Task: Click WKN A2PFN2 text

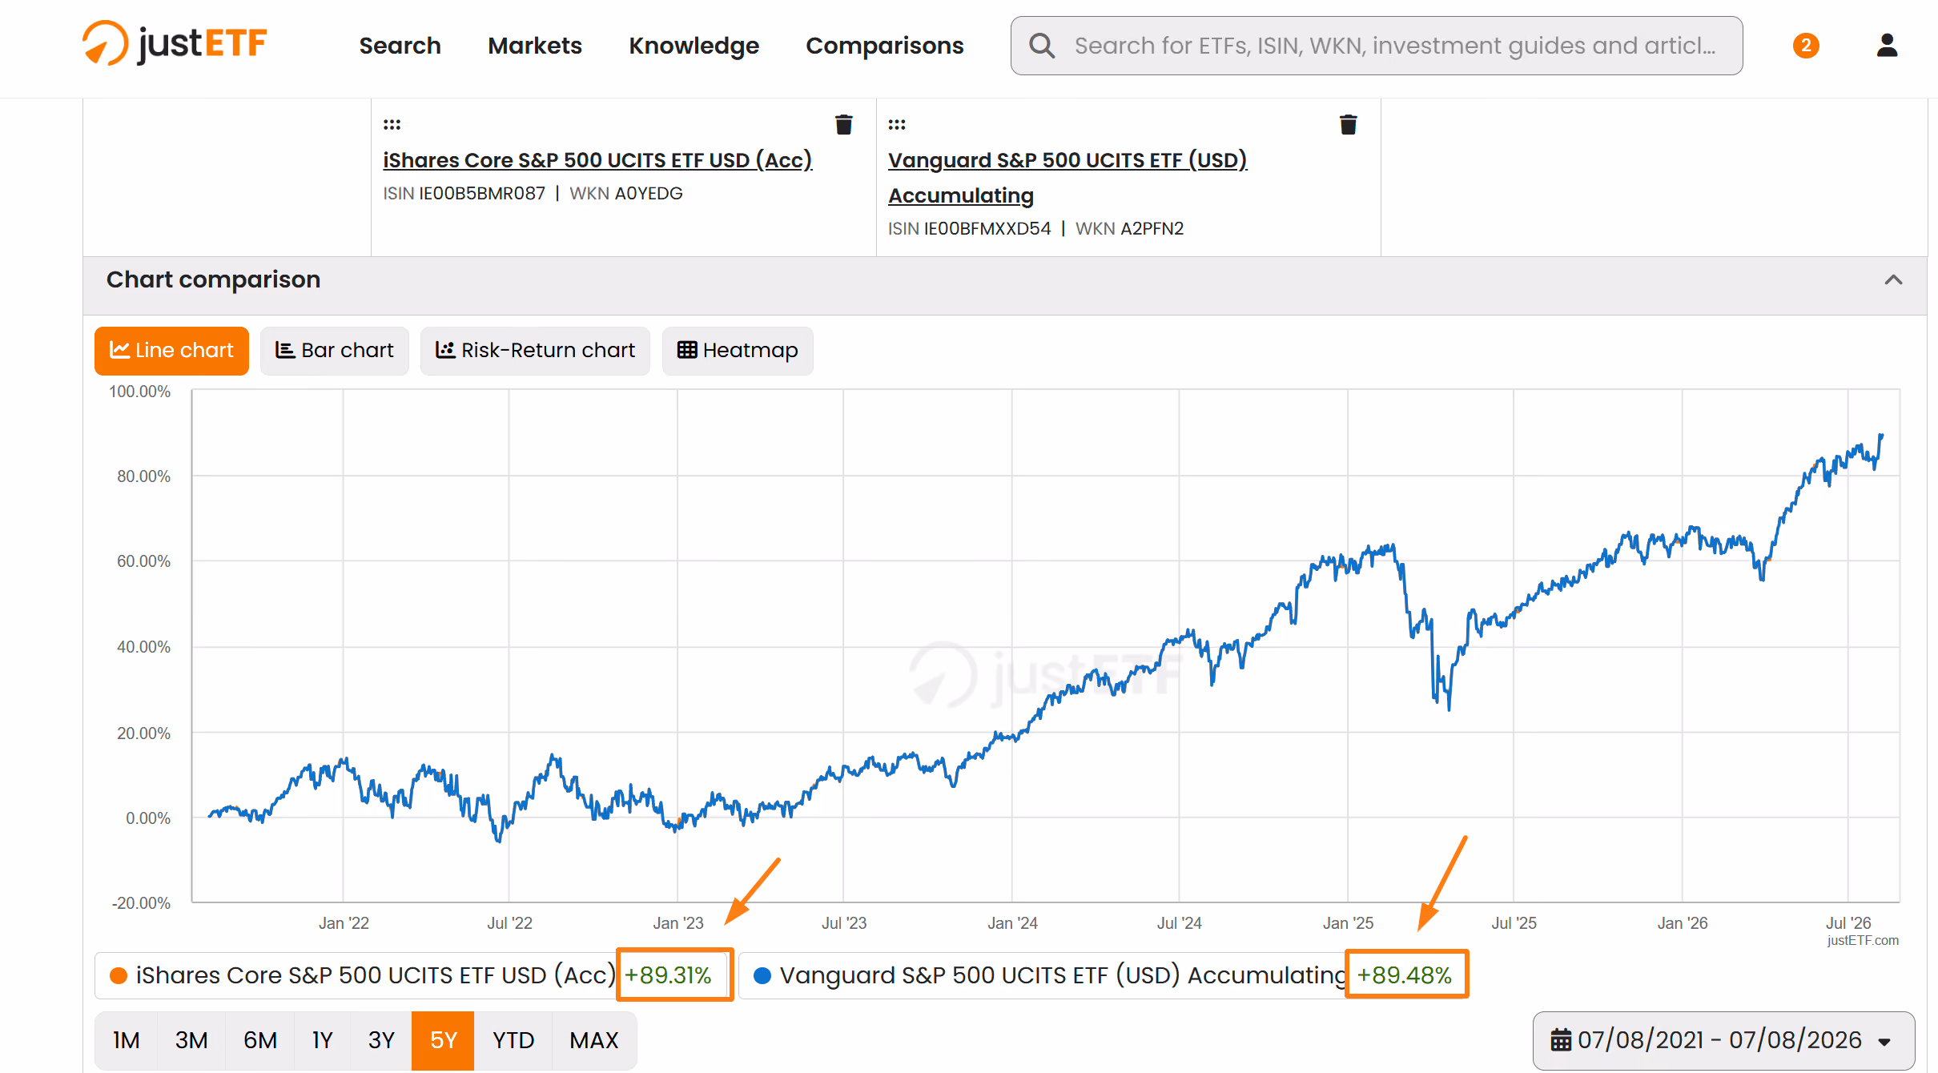Action: point(1129,228)
